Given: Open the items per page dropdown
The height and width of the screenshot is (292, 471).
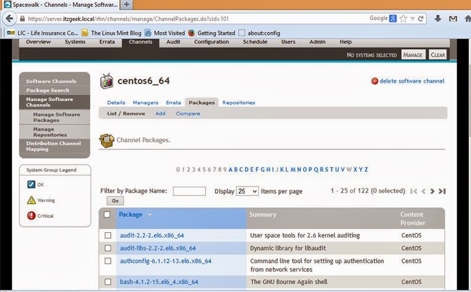Looking at the screenshot, I should tap(247, 191).
